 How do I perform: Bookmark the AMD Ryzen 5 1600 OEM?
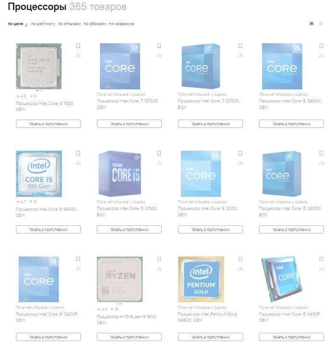tap(159, 259)
